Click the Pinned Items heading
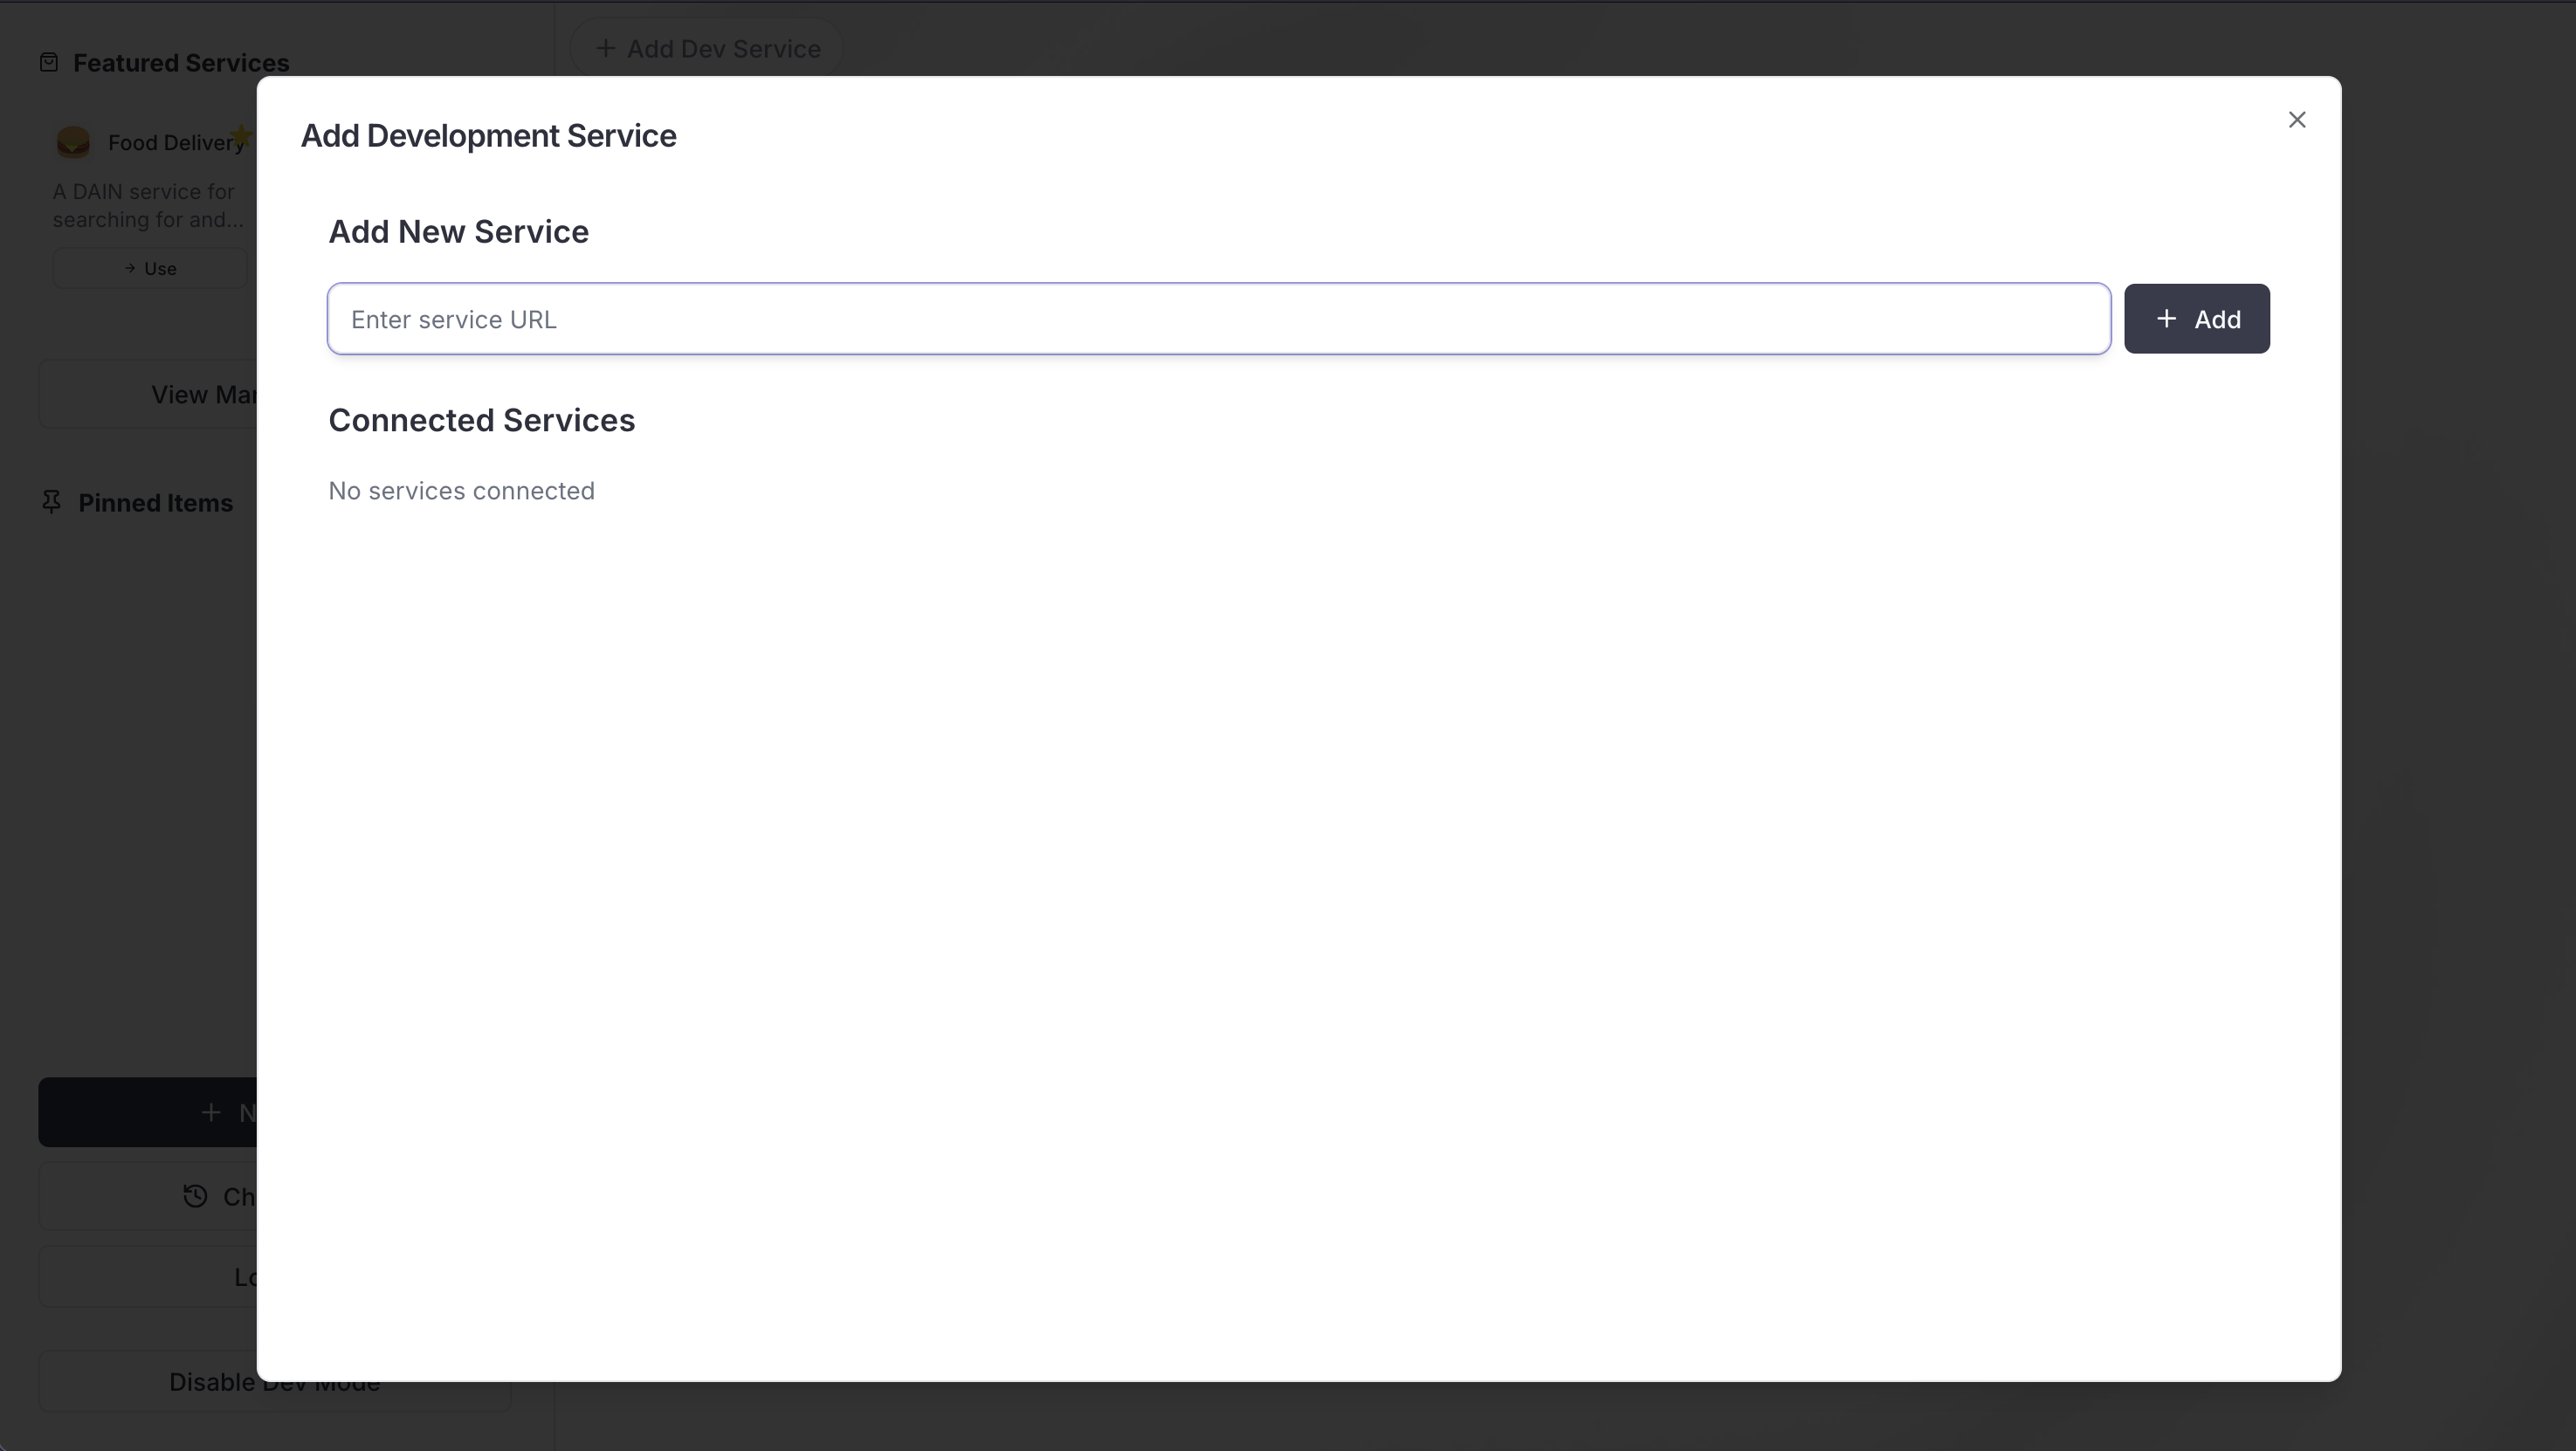Screen dimensions: 2576x1451 coord(155,503)
